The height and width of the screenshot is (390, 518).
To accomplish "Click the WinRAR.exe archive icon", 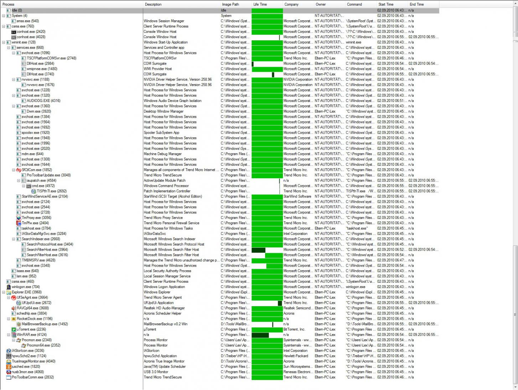I will (14, 335).
